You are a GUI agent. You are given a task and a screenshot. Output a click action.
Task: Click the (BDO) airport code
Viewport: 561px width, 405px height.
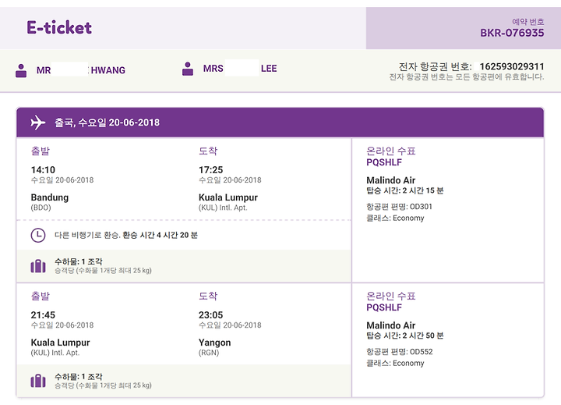point(41,208)
